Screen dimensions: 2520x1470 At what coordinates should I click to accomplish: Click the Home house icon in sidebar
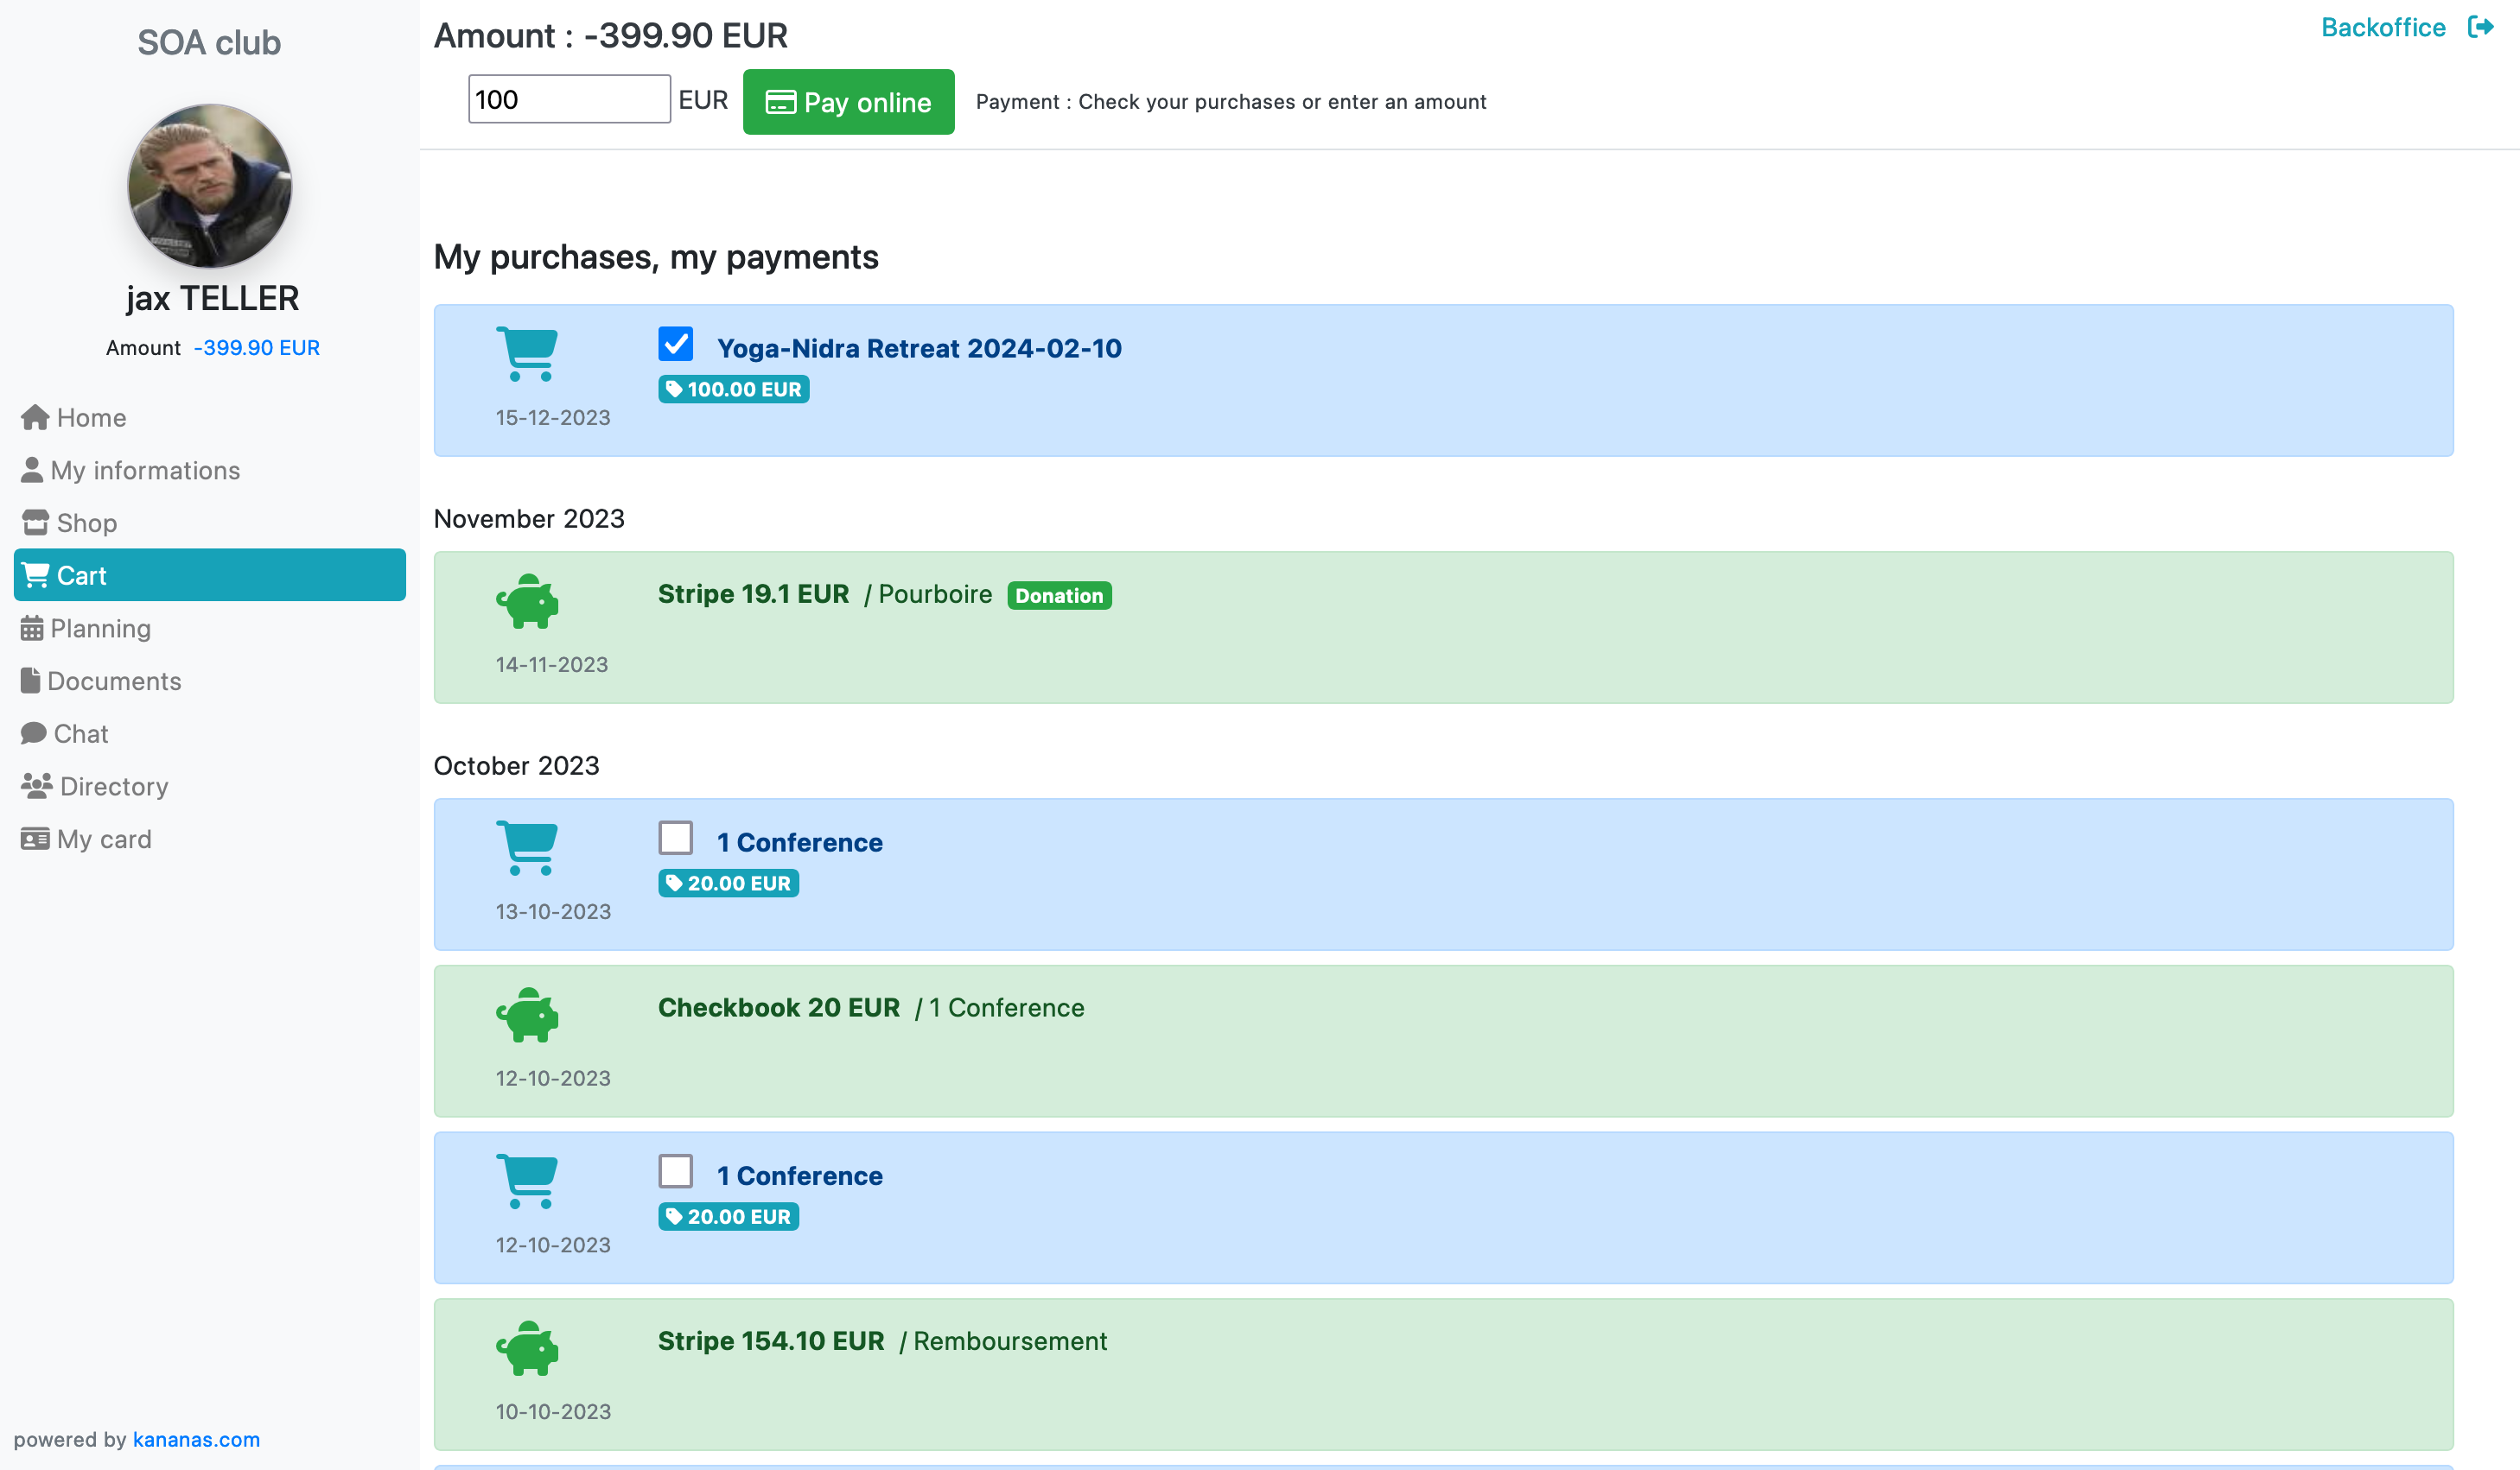35,418
